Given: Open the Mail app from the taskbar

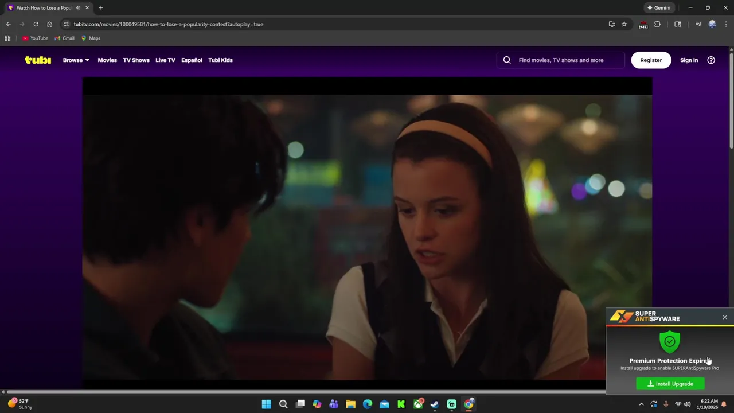Looking at the screenshot, I should point(384,404).
